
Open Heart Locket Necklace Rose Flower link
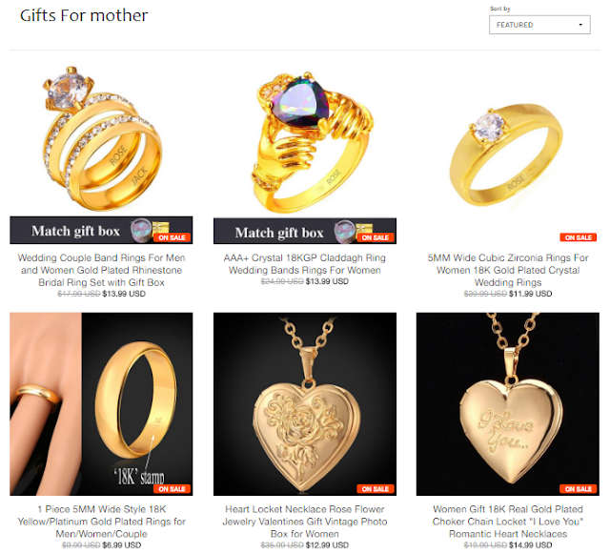click(x=305, y=521)
